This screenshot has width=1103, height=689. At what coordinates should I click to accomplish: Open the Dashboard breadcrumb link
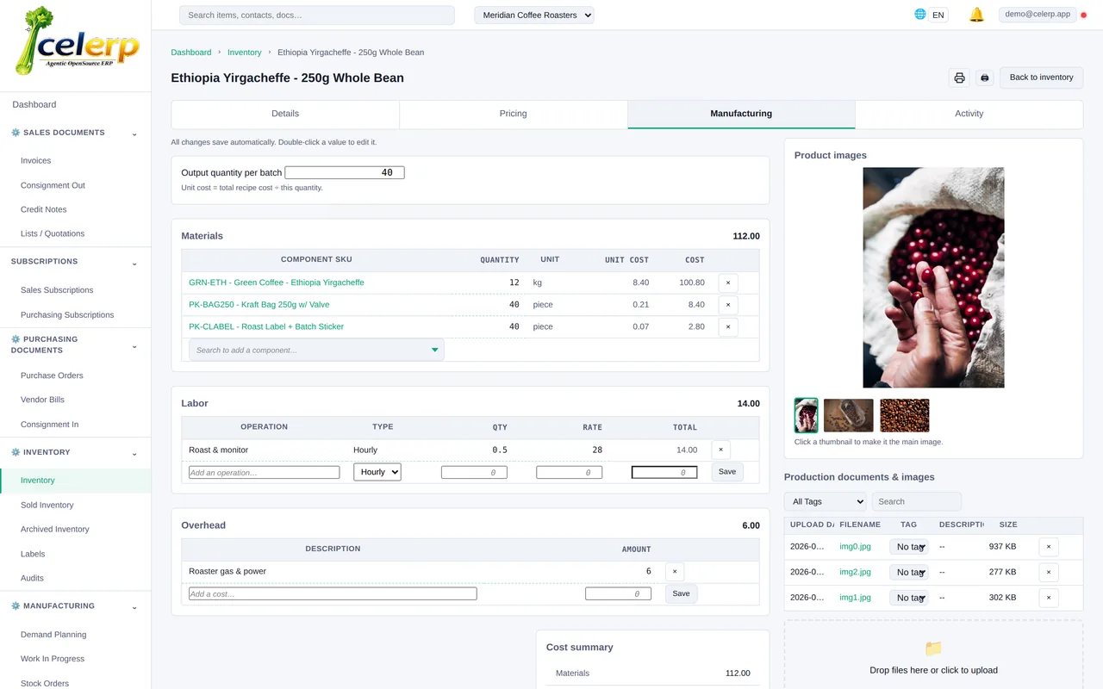click(191, 53)
